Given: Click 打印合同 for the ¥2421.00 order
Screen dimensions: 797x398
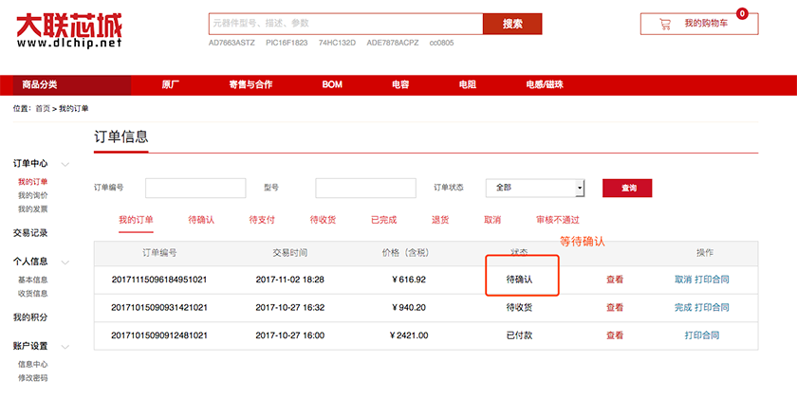Looking at the screenshot, I should pyautogui.click(x=701, y=335).
